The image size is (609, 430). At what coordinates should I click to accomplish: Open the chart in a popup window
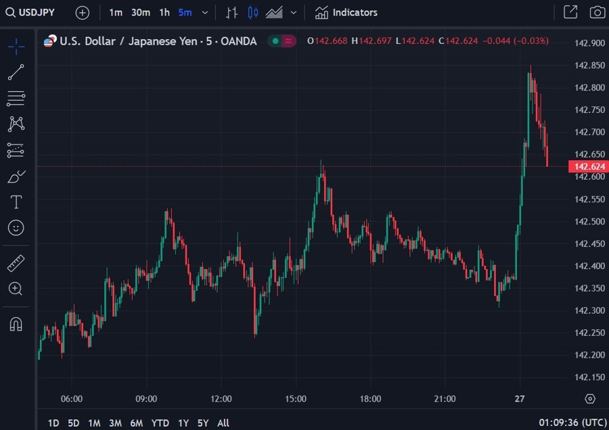pyautogui.click(x=570, y=12)
